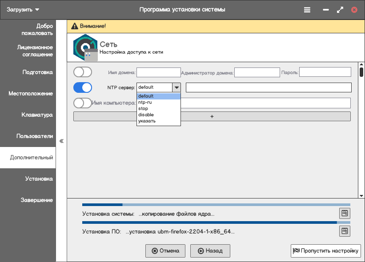Click the Пароль input field
Image resolution: width=365 pixels, height=262 pixels.
[x=325, y=72]
